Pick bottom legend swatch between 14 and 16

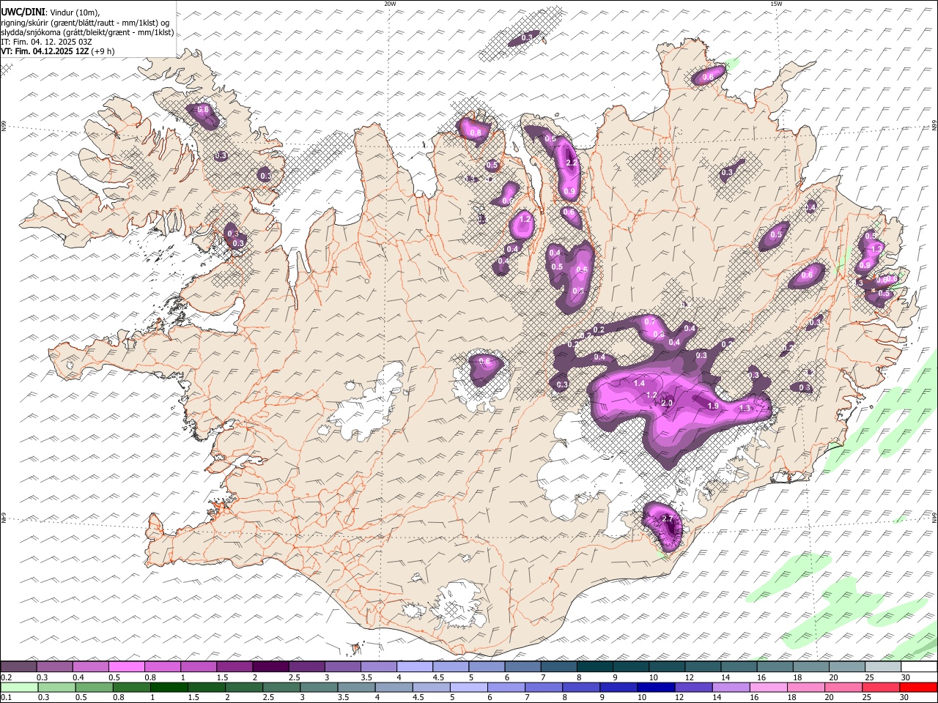731,687
